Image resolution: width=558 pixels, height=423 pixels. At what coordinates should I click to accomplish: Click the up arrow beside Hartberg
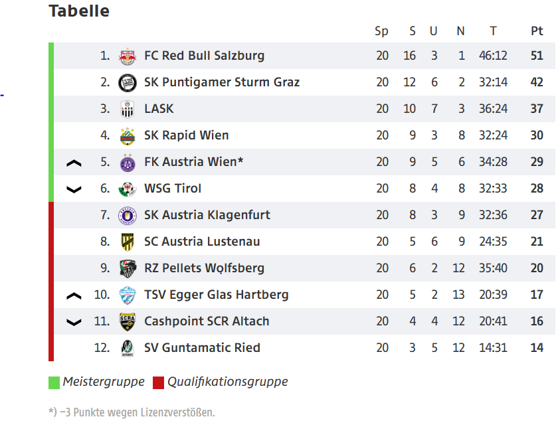tap(74, 296)
